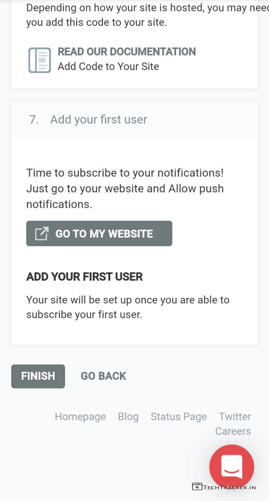Click the bold Add Your First User heading
The width and height of the screenshot is (269, 501).
(84, 277)
